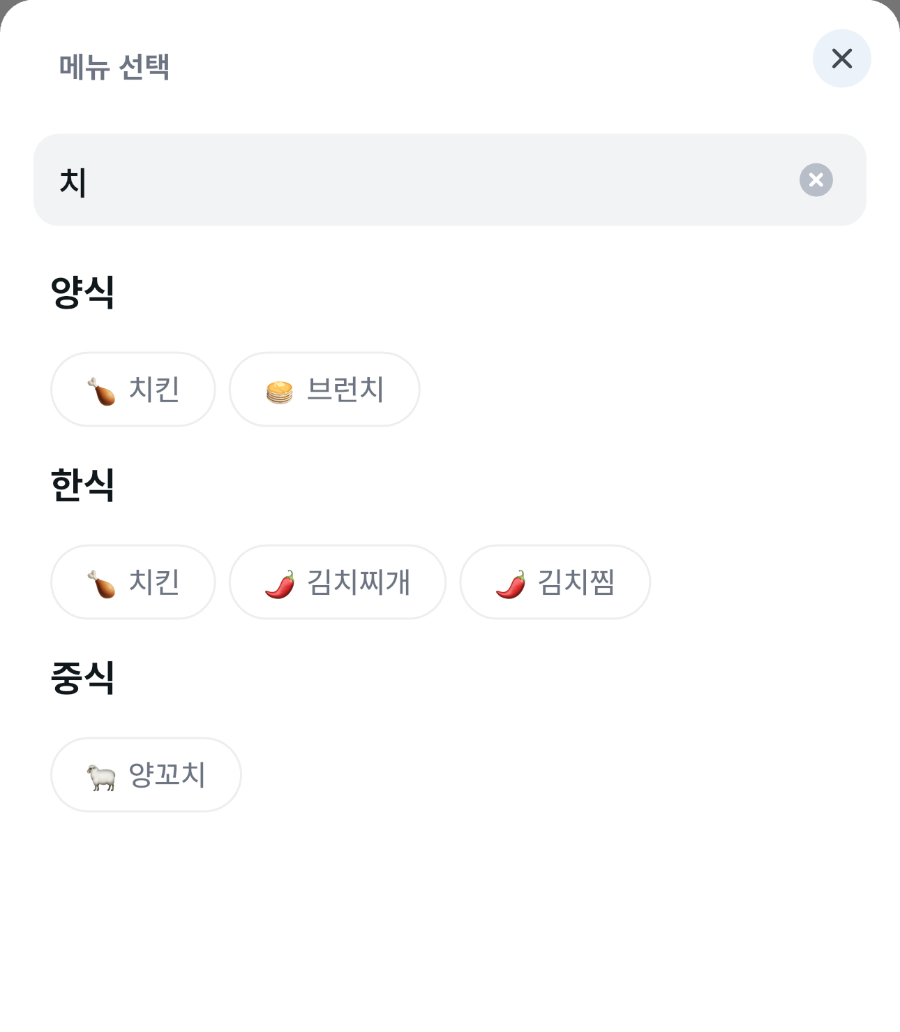Viewport: 900px width, 1032px height.
Task: Click the 메뉴 선택 title text
Action: coord(114,67)
